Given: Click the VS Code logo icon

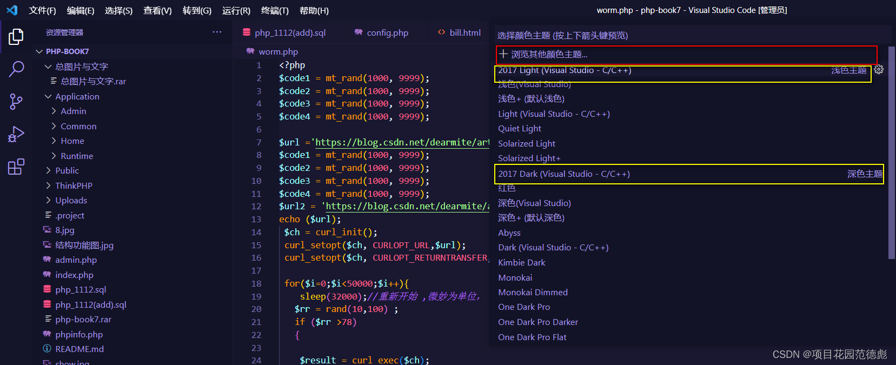Looking at the screenshot, I should pos(12,10).
